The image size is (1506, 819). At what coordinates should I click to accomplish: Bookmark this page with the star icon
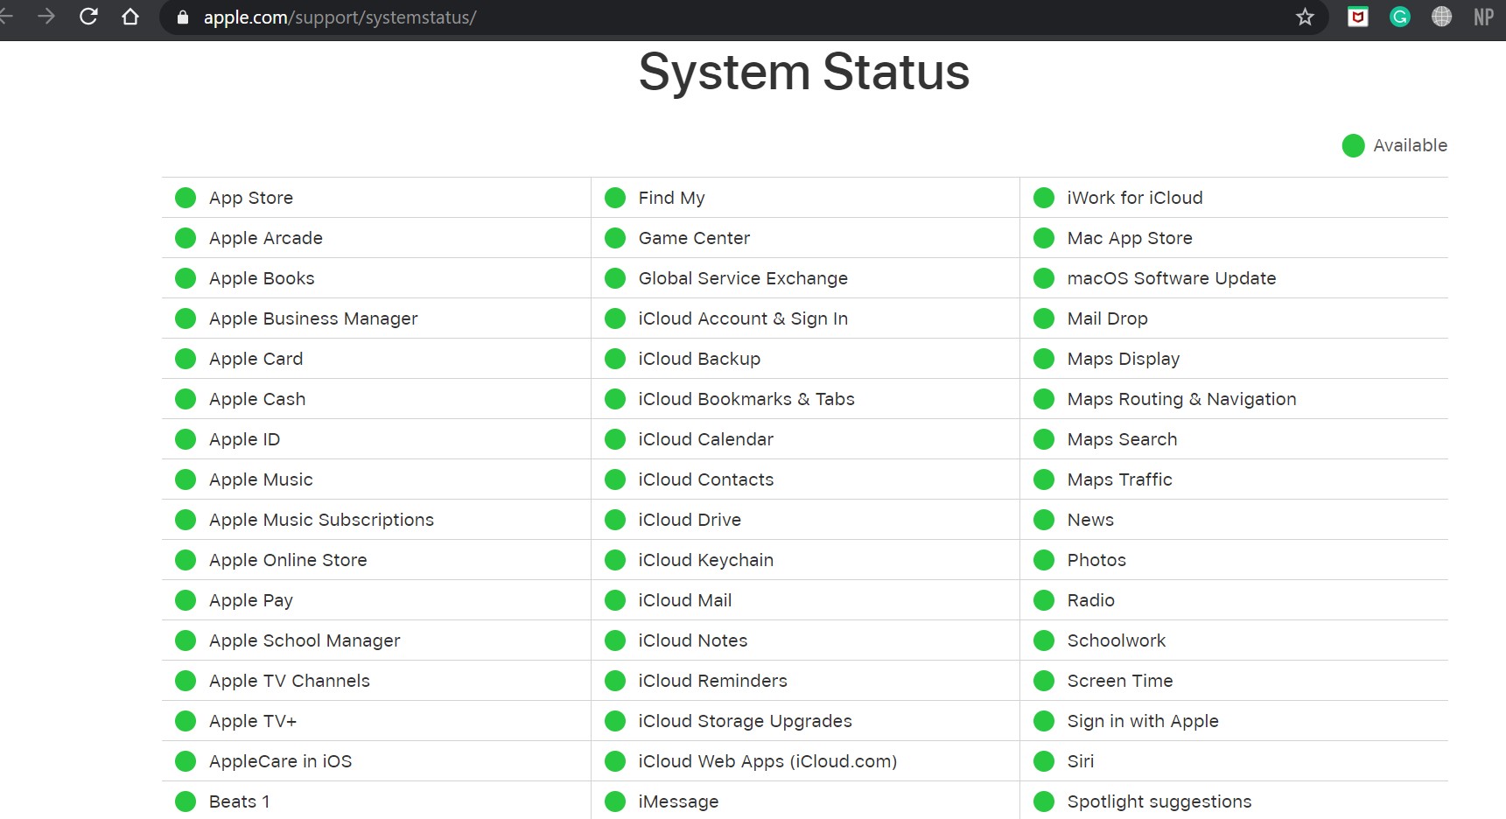tap(1305, 17)
